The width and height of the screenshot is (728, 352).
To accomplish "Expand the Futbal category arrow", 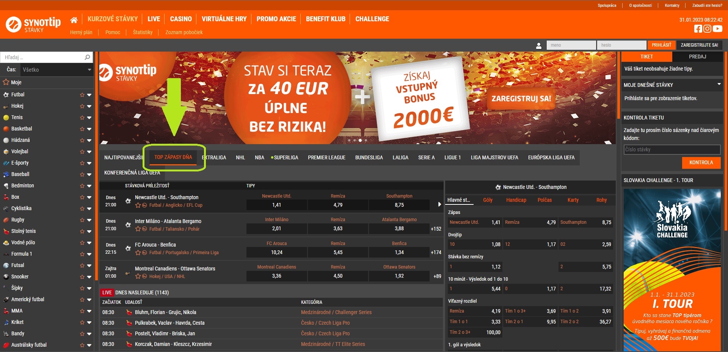I will (89, 95).
